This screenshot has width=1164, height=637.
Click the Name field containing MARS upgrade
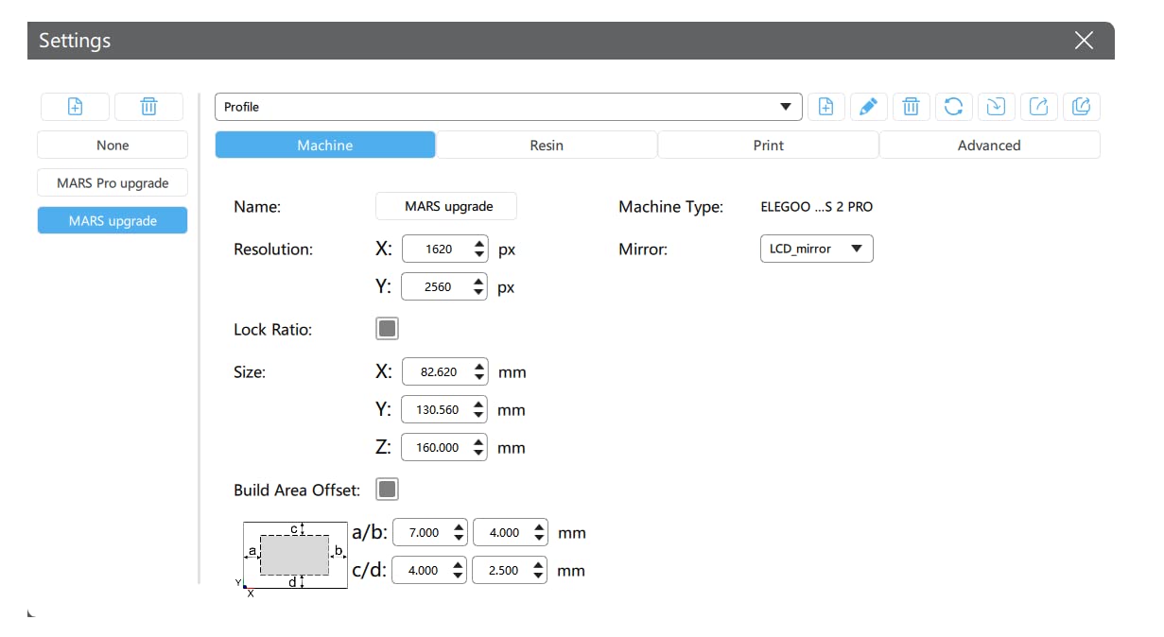tap(446, 206)
